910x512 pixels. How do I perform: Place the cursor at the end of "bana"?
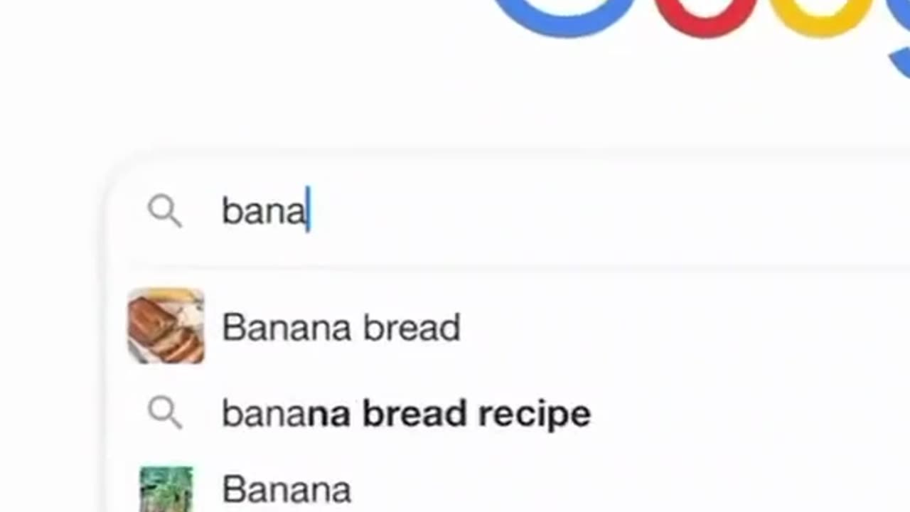tap(307, 212)
